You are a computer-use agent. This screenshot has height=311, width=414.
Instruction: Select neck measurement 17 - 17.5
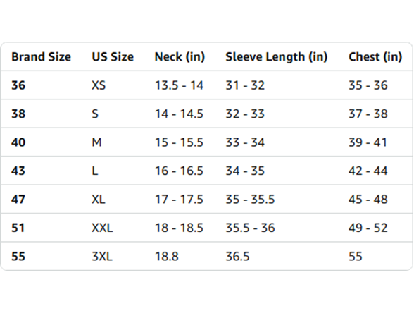179,200
